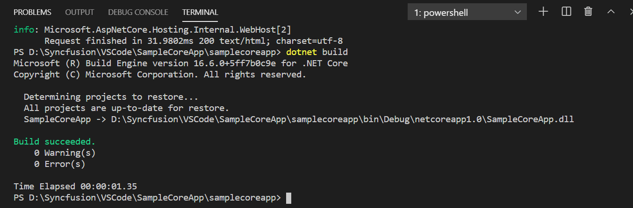This screenshot has height=208, width=633.
Task: Select the TERMINAL tab
Action: [200, 12]
